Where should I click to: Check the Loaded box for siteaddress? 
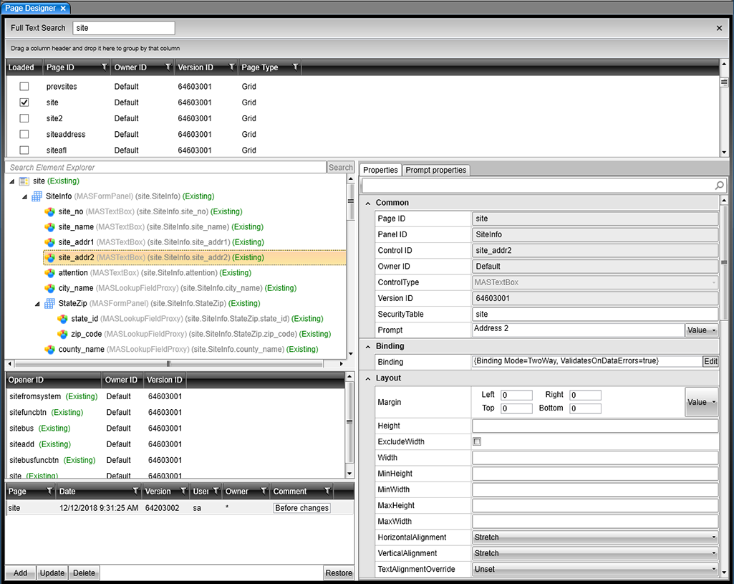(x=24, y=135)
